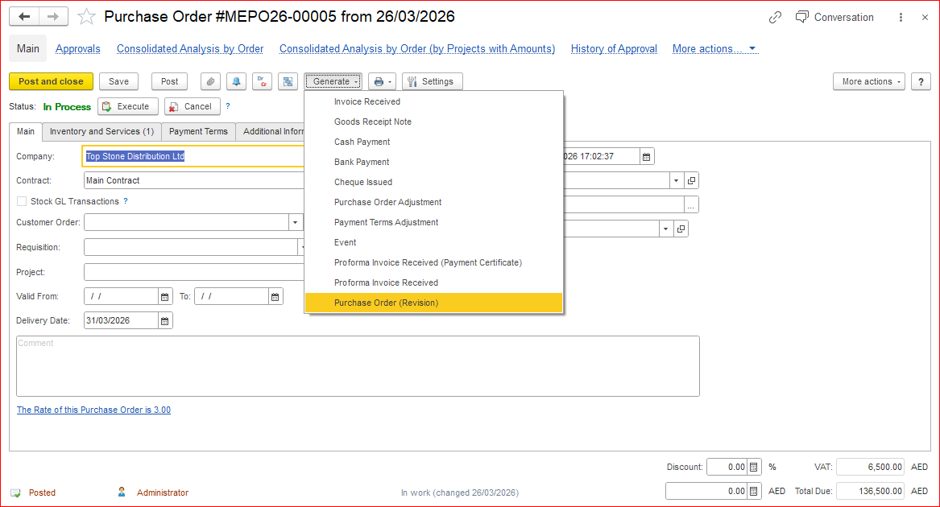
Task: Enable the Stock GL Transactions checkbox
Action: click(22, 201)
